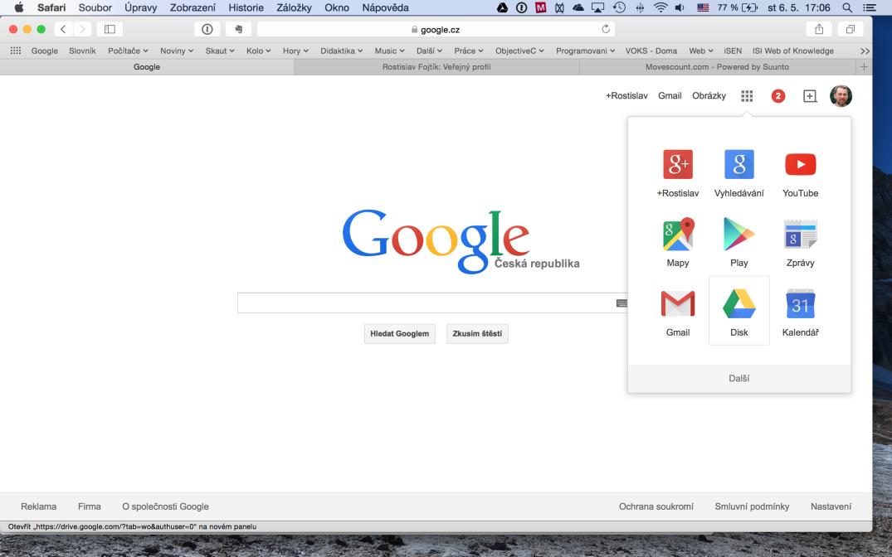Click Hledat Googlem button
The height and width of the screenshot is (557, 892).
coord(399,334)
